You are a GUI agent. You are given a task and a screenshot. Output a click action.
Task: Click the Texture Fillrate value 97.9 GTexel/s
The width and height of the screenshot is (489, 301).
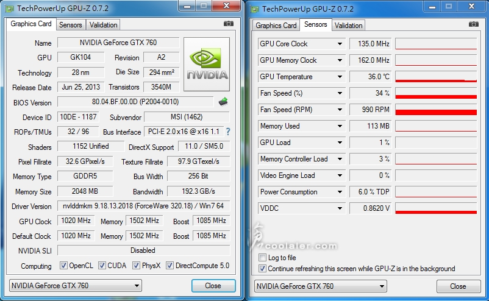tap(199, 161)
